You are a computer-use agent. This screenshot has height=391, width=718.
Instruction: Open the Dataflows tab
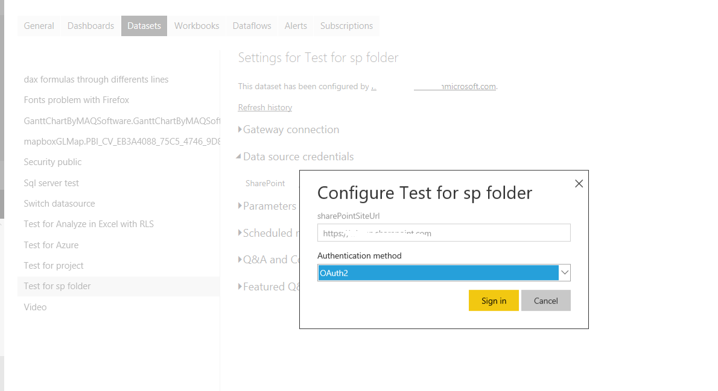tap(252, 26)
